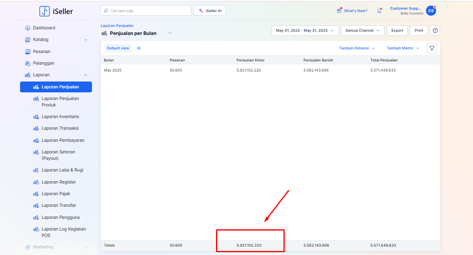Open the Tambah Metric dropdown
Screen dimensions: 473x255
pyautogui.click(x=403, y=48)
